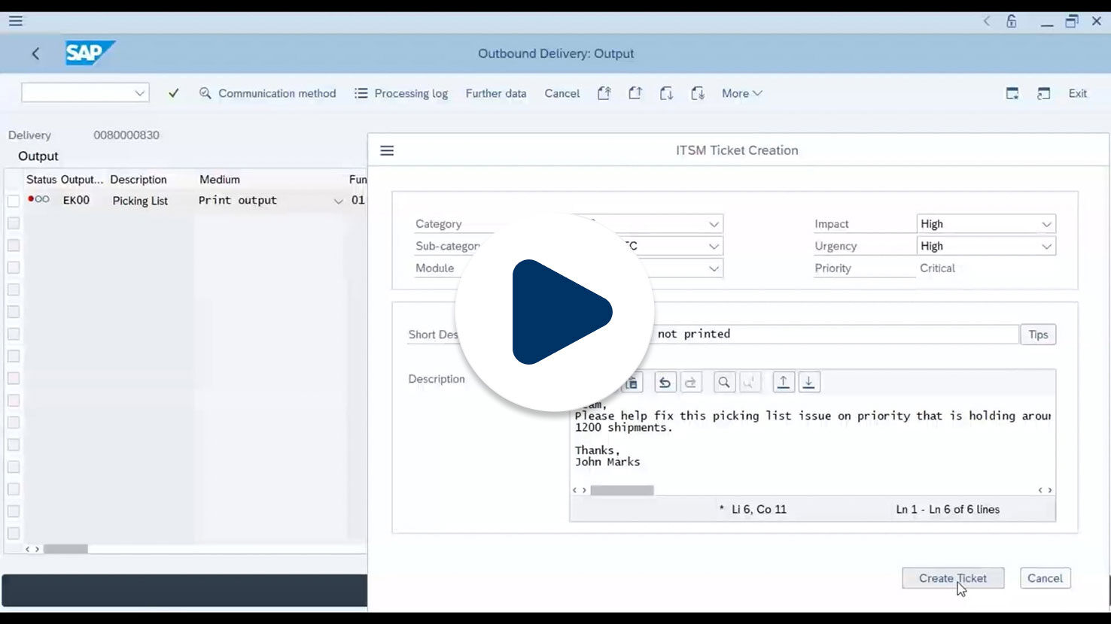Undo in the description editor
This screenshot has width=1111, height=624.
(665, 383)
